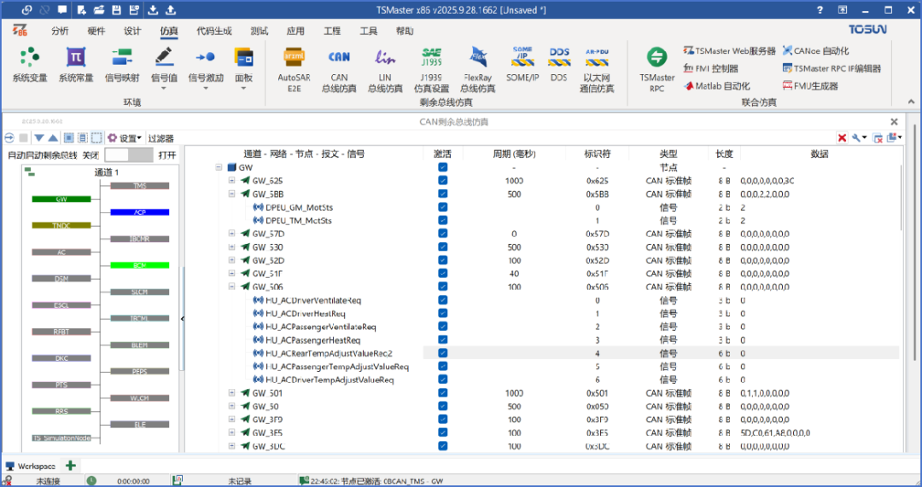Select the bright green BCM node block
This screenshot has height=487, width=922.
coord(139,265)
